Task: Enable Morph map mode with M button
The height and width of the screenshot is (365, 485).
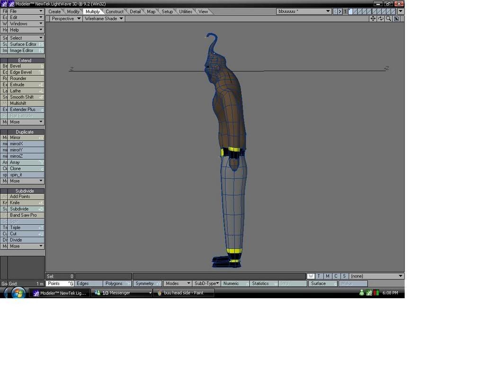Action: tap(327, 276)
